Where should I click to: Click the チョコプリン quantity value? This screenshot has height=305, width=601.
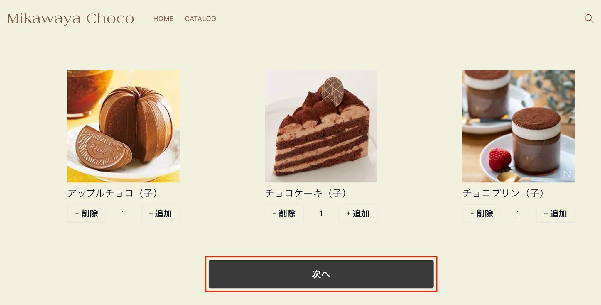519,213
